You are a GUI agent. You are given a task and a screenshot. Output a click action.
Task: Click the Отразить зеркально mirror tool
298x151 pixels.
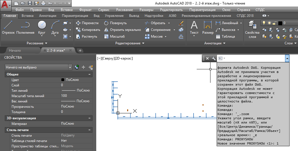123,30
